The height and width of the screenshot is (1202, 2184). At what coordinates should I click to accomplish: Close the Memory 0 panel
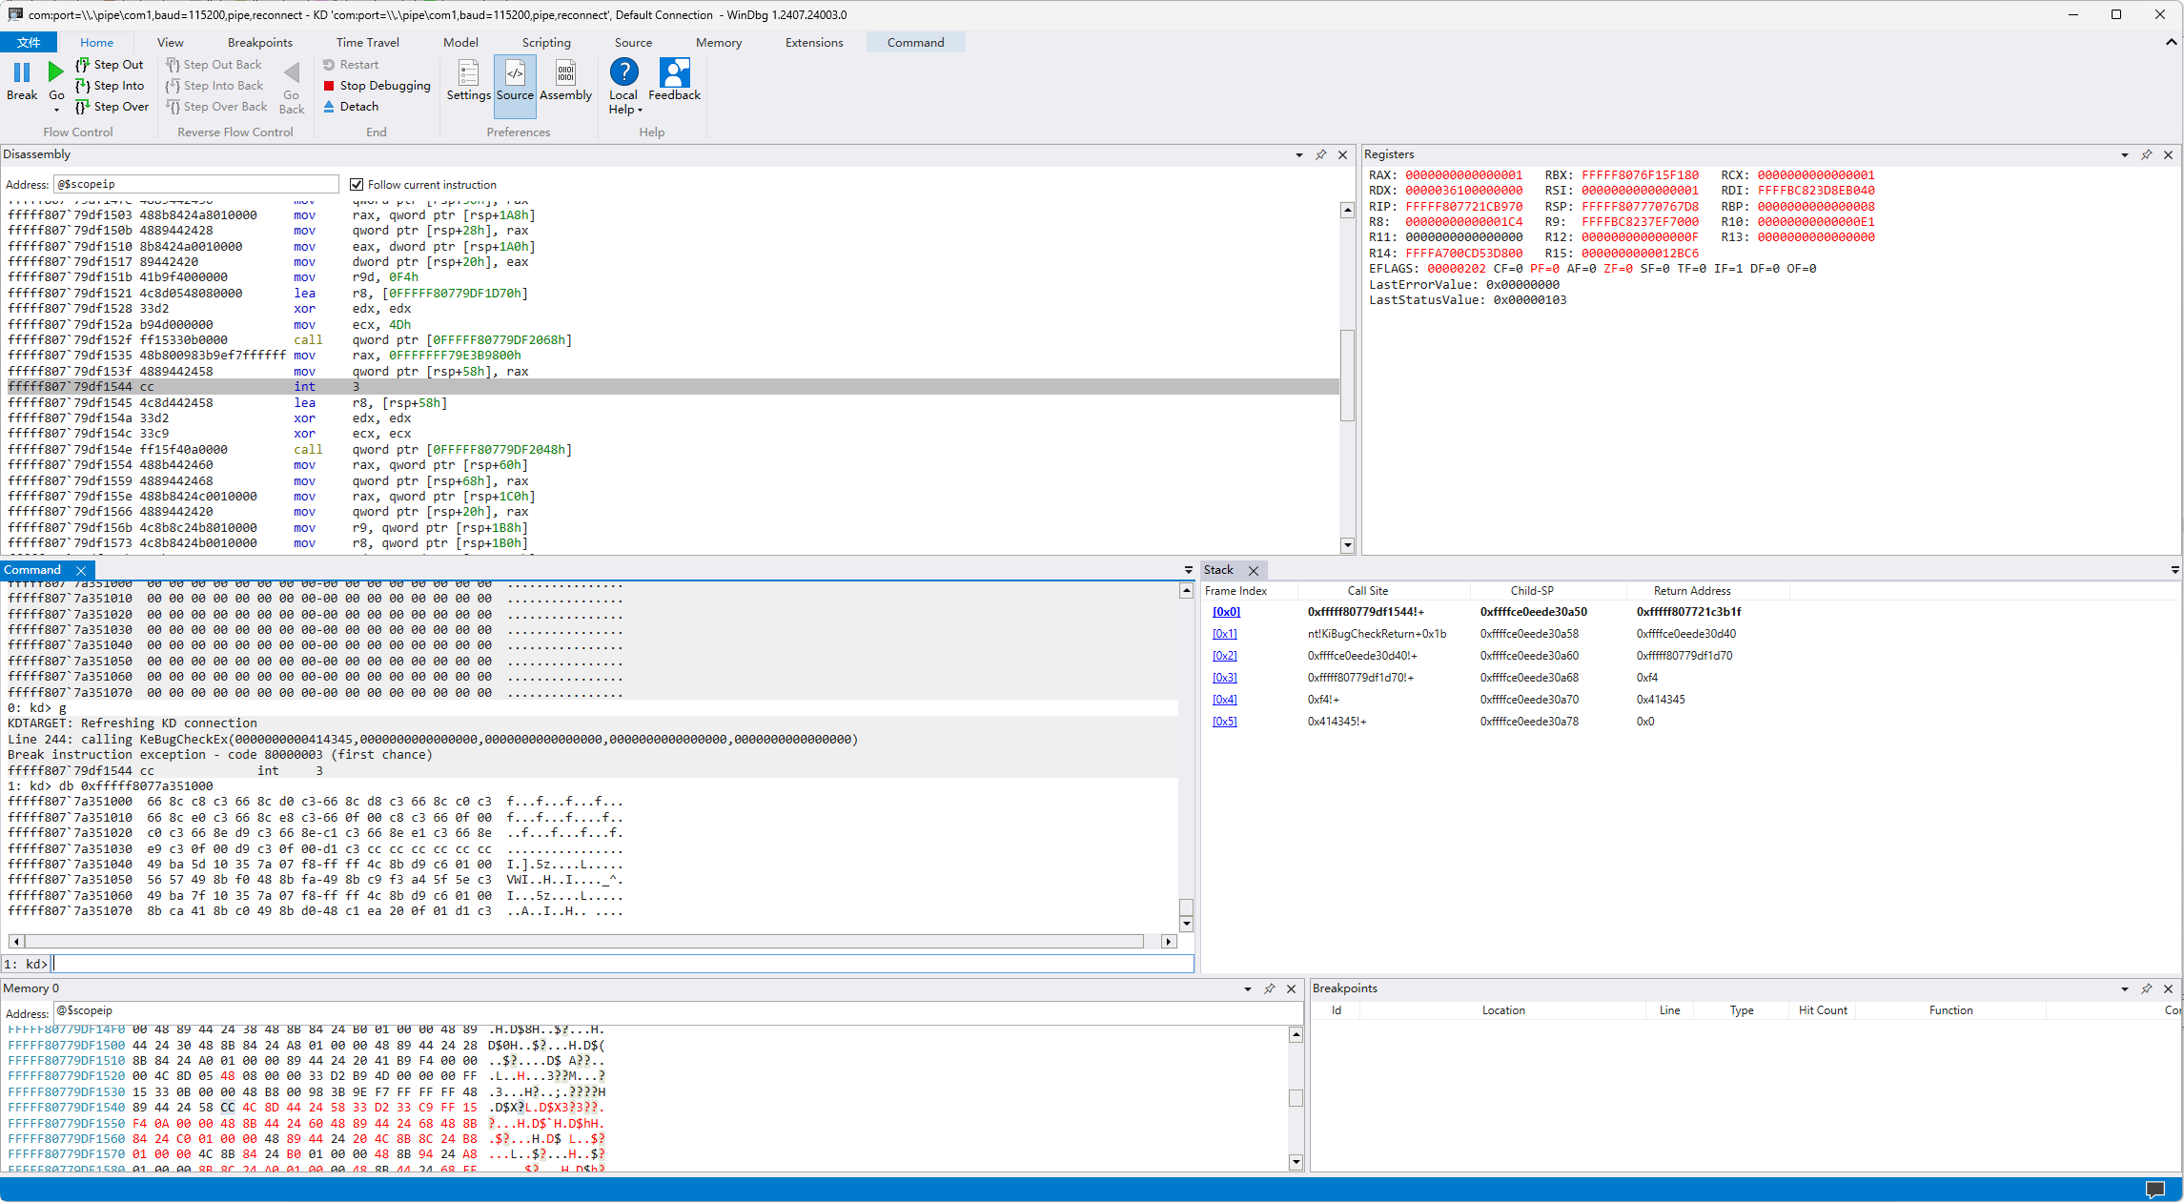pos(1291,988)
